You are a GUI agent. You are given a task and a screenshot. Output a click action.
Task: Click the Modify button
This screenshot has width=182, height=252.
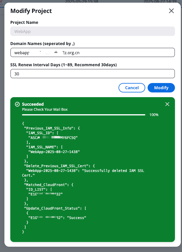[x=161, y=88]
